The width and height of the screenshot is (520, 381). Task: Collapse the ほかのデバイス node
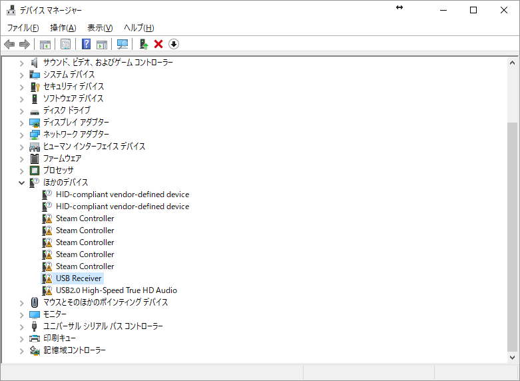(21, 183)
